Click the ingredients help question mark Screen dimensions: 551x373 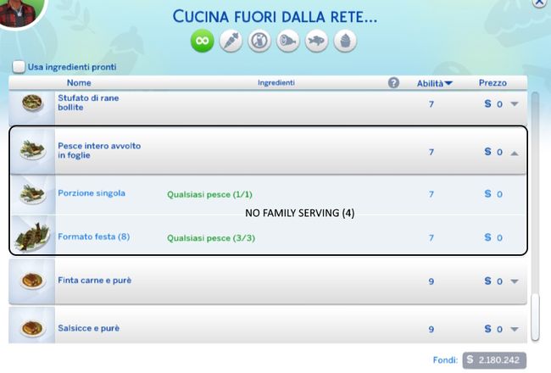click(393, 83)
